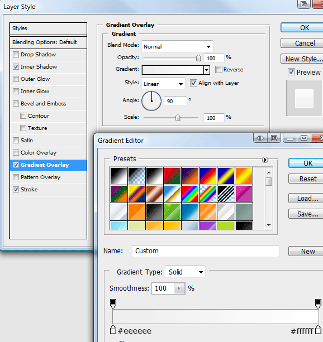Viewport: 323px width, 342px height.
Task: Uncheck Align with Layer
Action: click(193, 83)
